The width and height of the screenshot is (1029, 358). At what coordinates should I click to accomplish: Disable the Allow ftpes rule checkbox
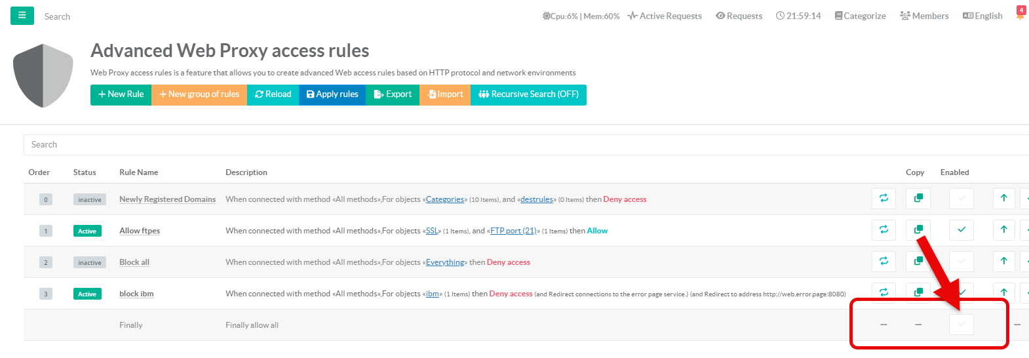[x=961, y=229]
